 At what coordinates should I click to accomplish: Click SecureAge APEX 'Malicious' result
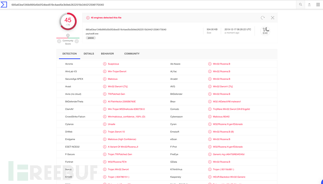[x=113, y=79]
